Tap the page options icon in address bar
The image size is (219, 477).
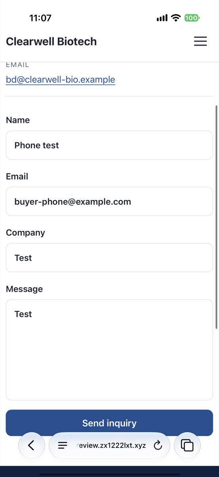[x=63, y=446]
